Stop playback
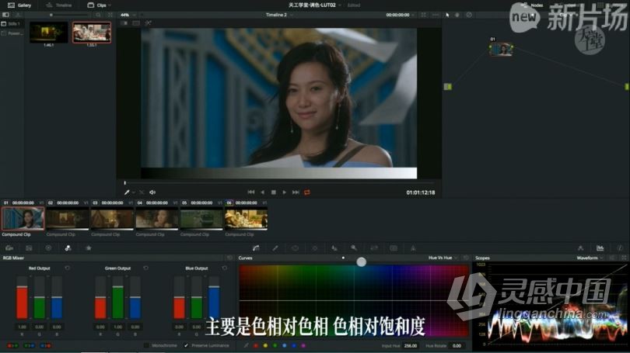 pos(274,192)
